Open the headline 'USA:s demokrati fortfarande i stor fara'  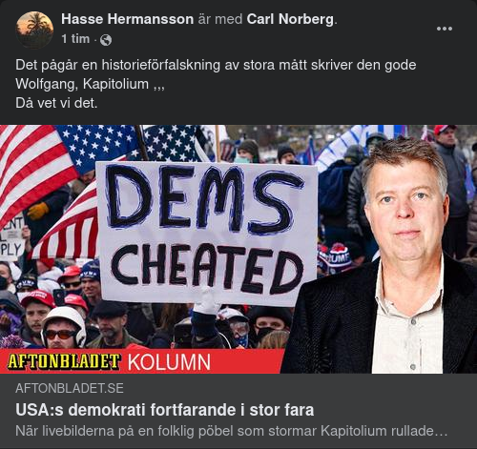tap(164, 410)
